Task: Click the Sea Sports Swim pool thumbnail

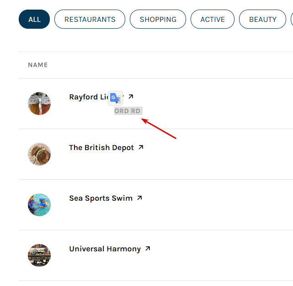Action: (x=39, y=205)
